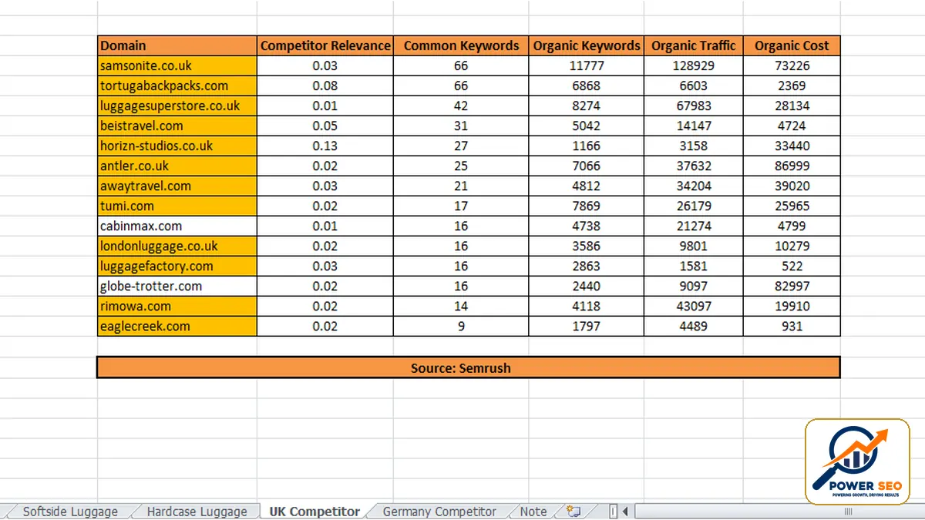Select organic traffic value 128929

[x=694, y=65]
